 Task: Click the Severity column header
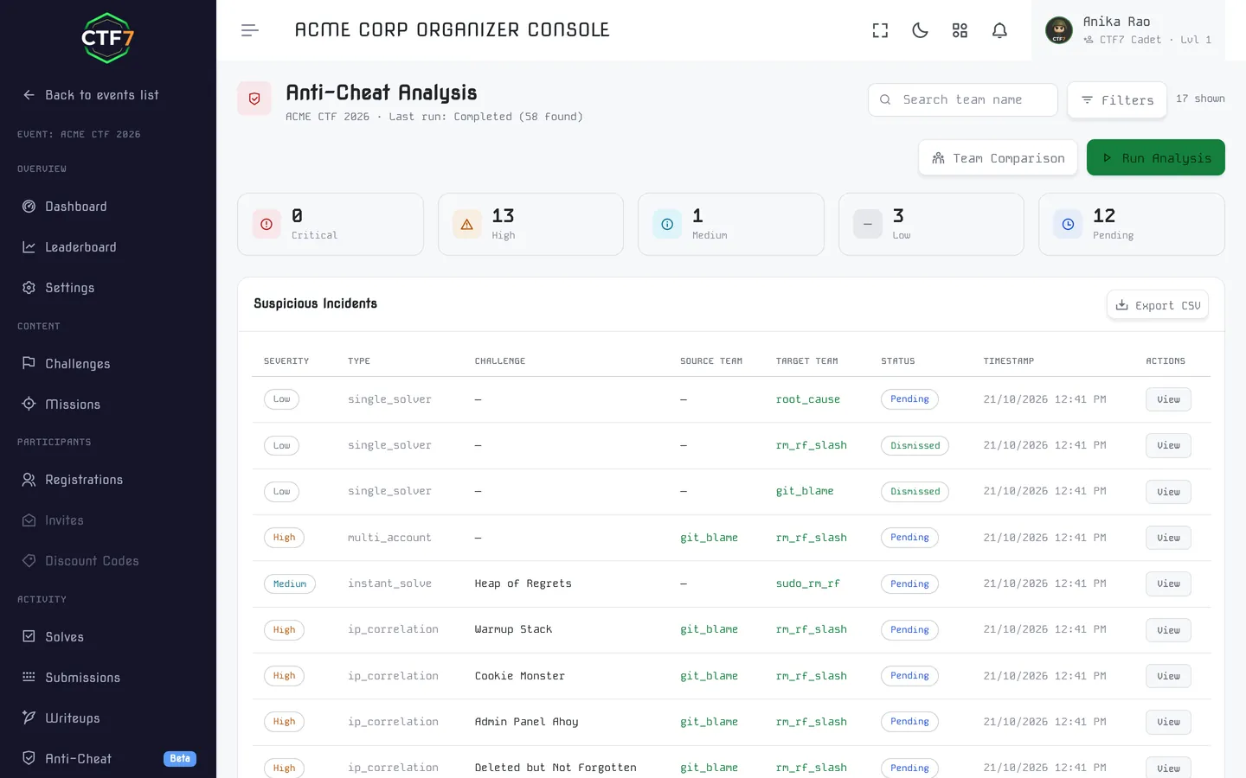point(286,361)
